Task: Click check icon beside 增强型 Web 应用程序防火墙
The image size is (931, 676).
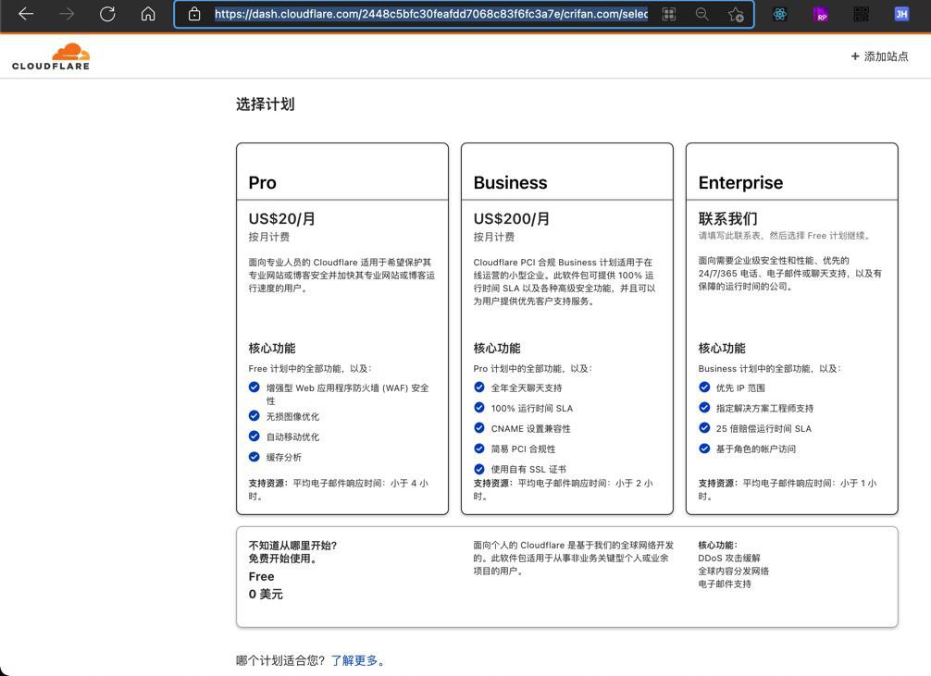Action: [254, 387]
